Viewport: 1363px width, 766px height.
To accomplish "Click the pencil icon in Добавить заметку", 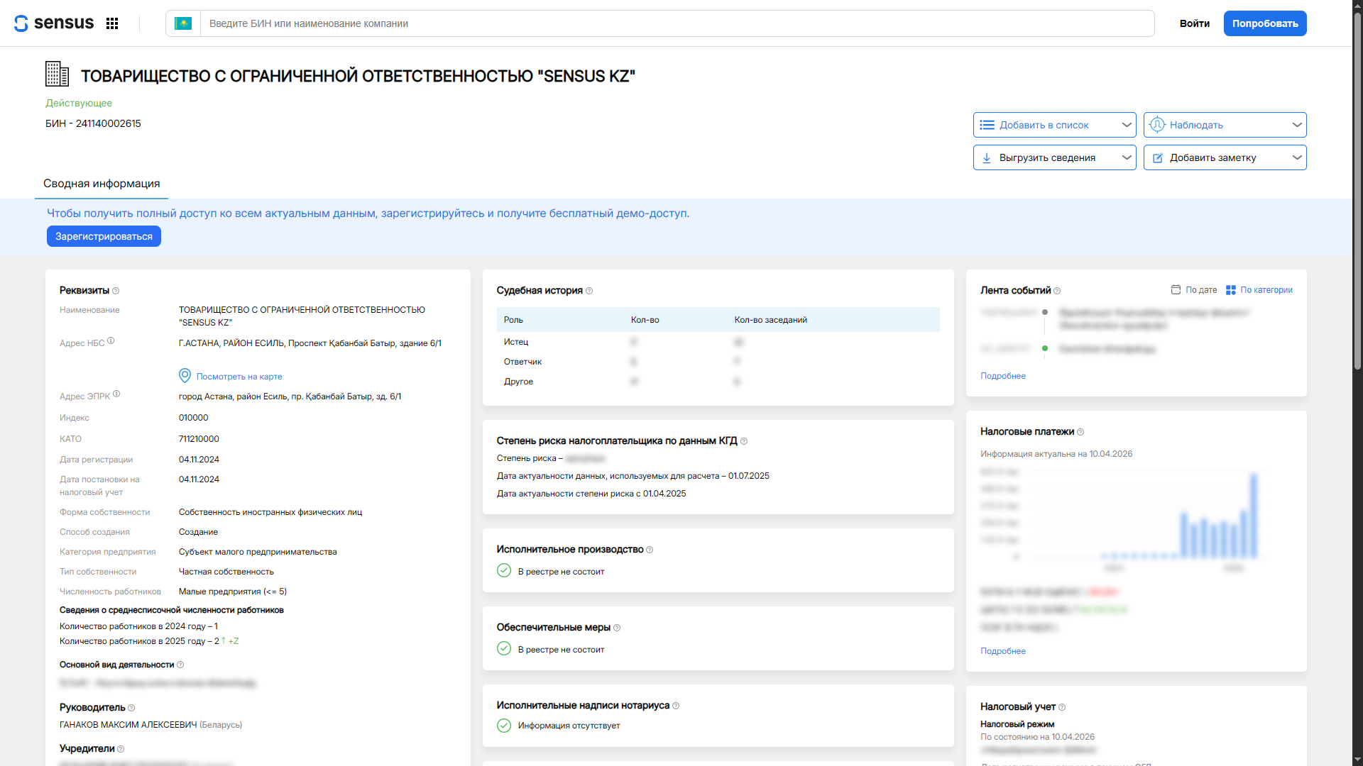I will pyautogui.click(x=1159, y=157).
